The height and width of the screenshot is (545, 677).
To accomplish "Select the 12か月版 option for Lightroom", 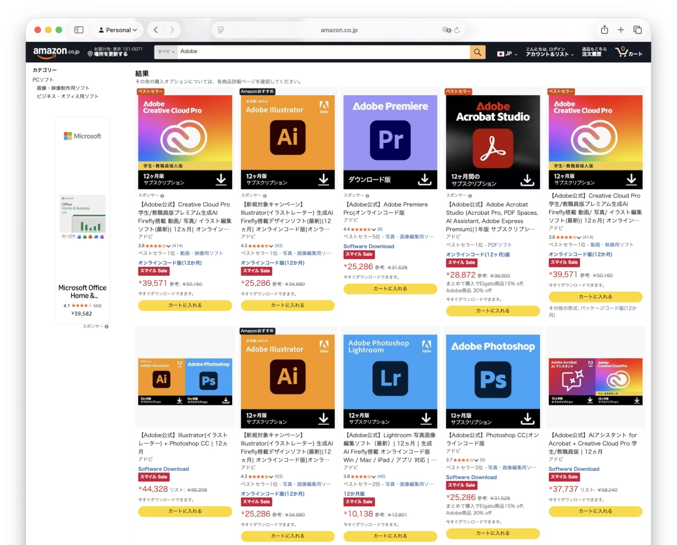I will tap(354, 494).
